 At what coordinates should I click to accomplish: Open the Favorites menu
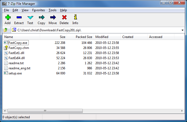(x=38, y=10)
